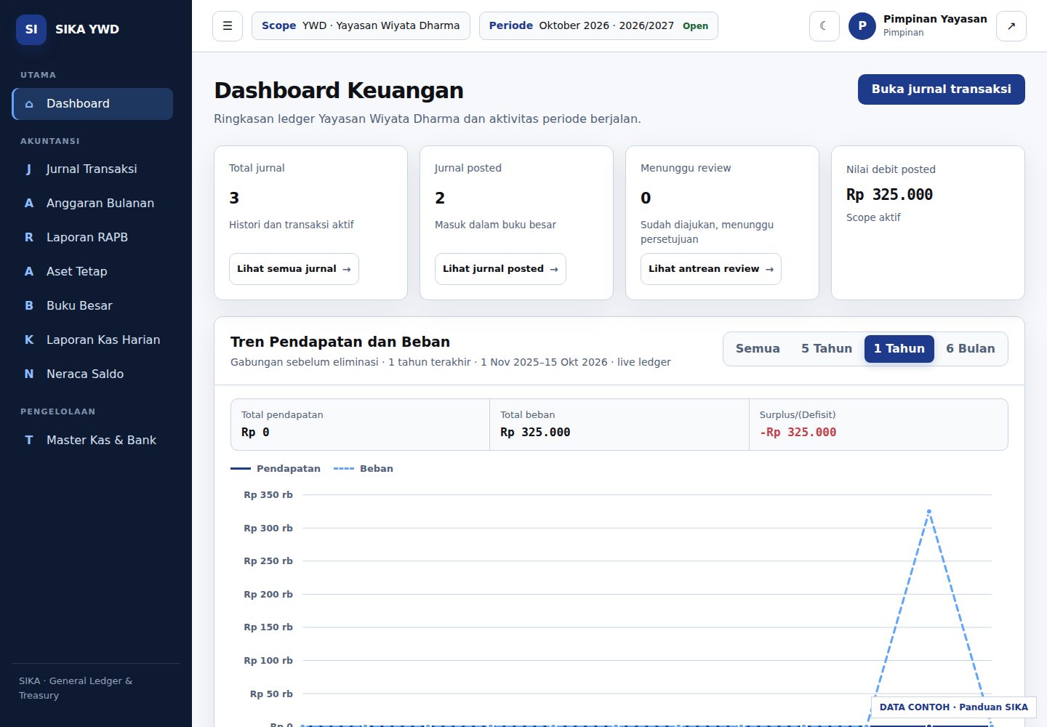Screen dimensions: 1047x727
Task: Open the Periode Oktober 2026 selector
Action: pos(598,26)
